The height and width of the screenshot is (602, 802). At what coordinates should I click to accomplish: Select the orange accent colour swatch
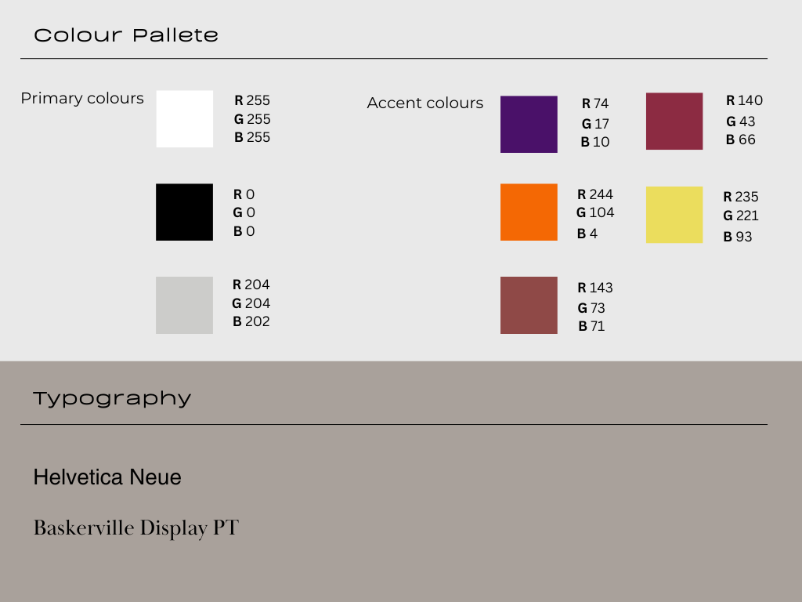[x=529, y=212]
